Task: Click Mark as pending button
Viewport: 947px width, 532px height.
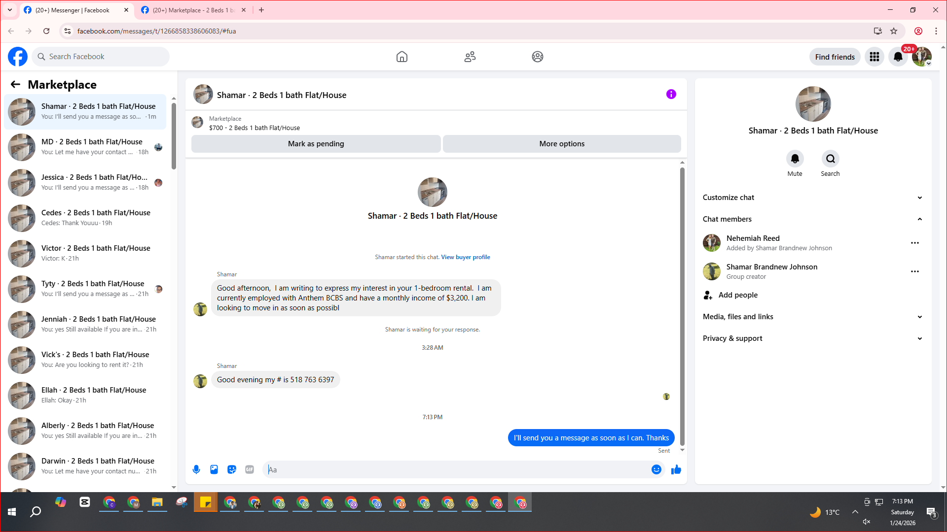Action: 316,144
